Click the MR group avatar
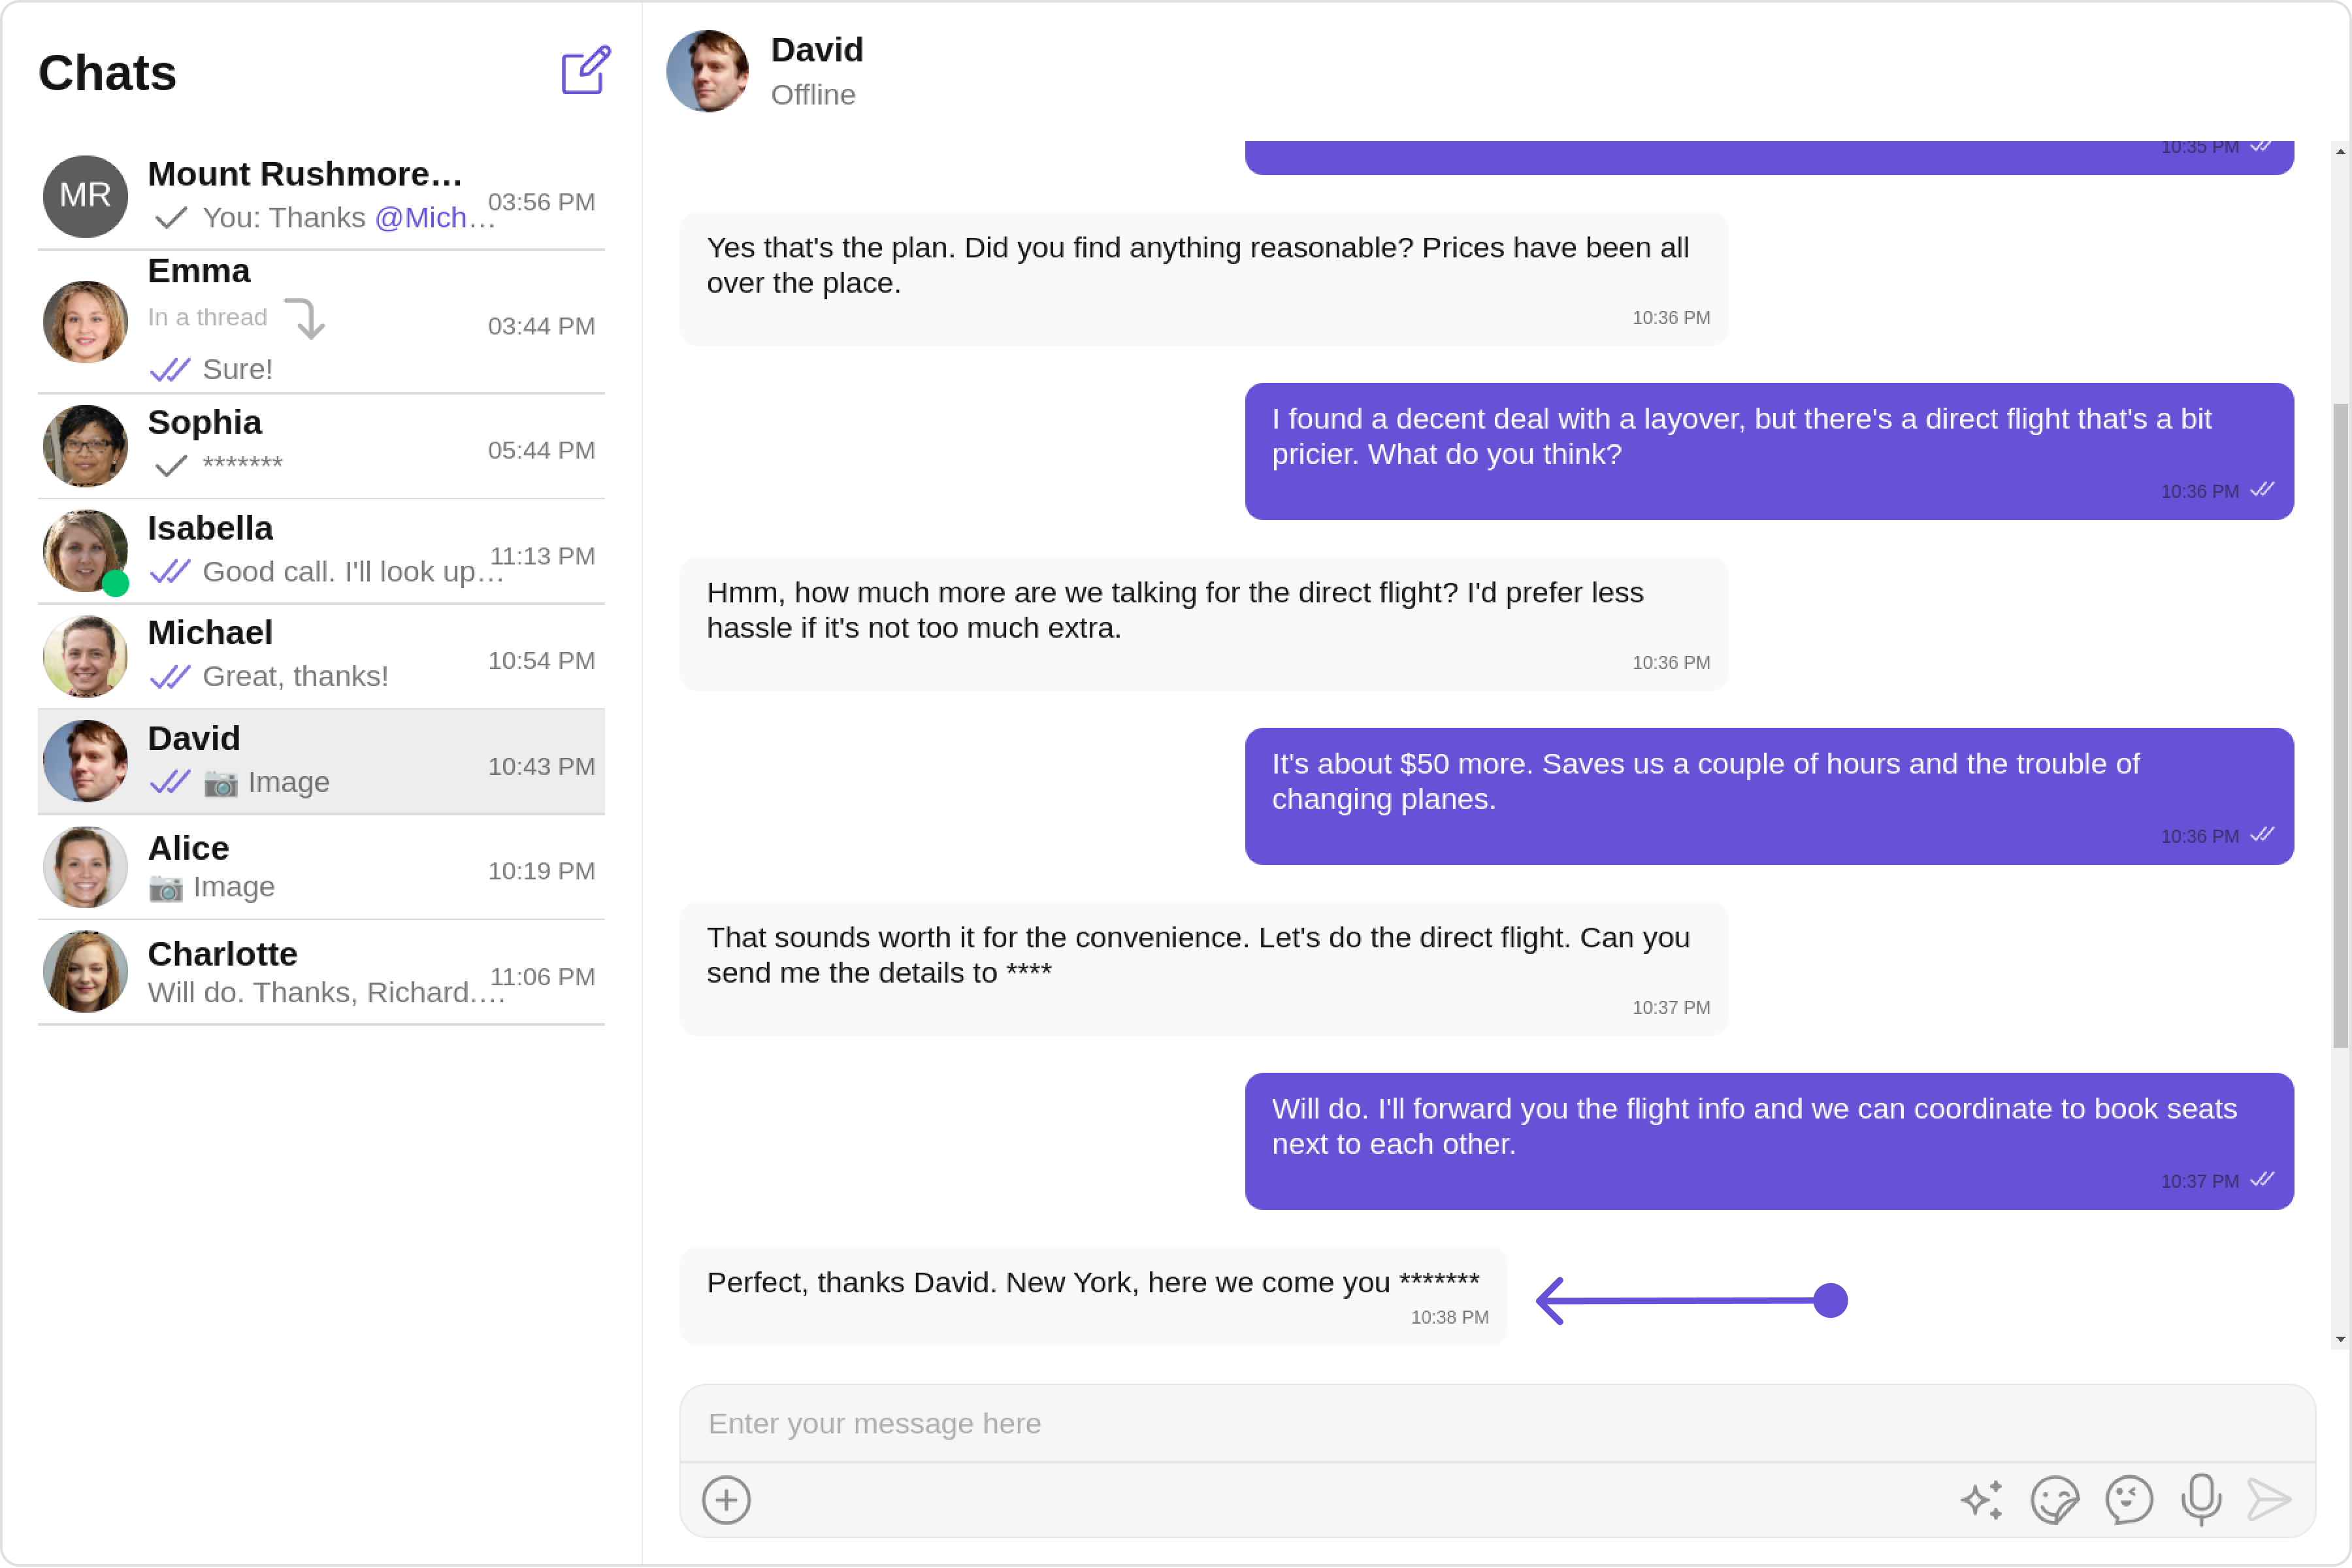The height and width of the screenshot is (1568, 2352). click(x=85, y=196)
